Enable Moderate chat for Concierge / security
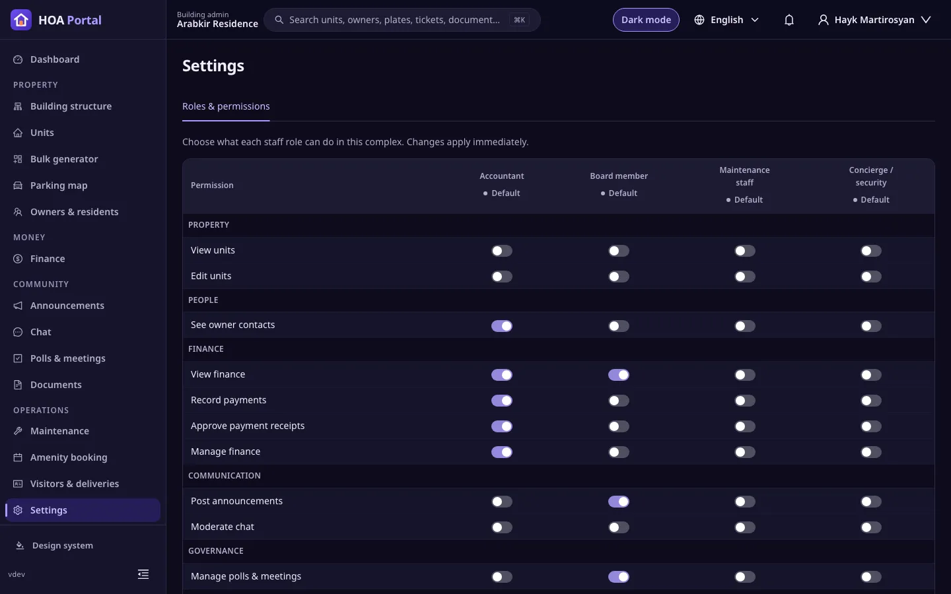Viewport: 951px width, 594px height. (x=871, y=527)
